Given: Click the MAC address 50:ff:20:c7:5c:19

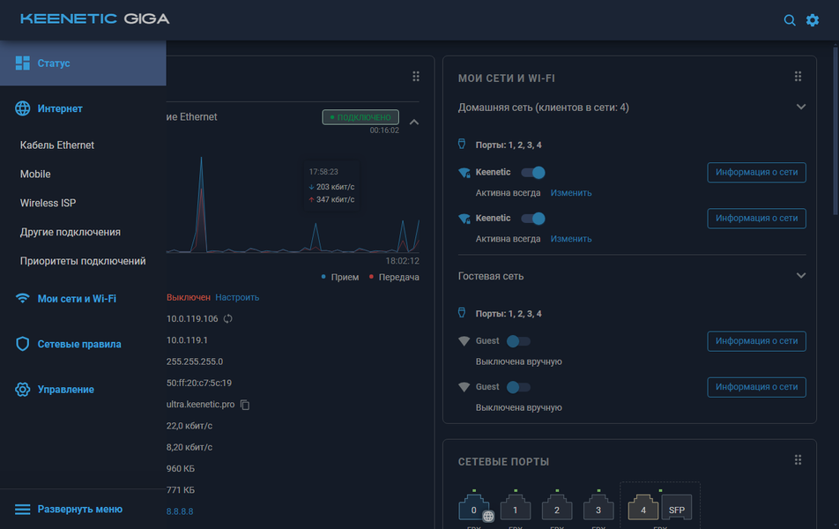Looking at the screenshot, I should coord(199,383).
